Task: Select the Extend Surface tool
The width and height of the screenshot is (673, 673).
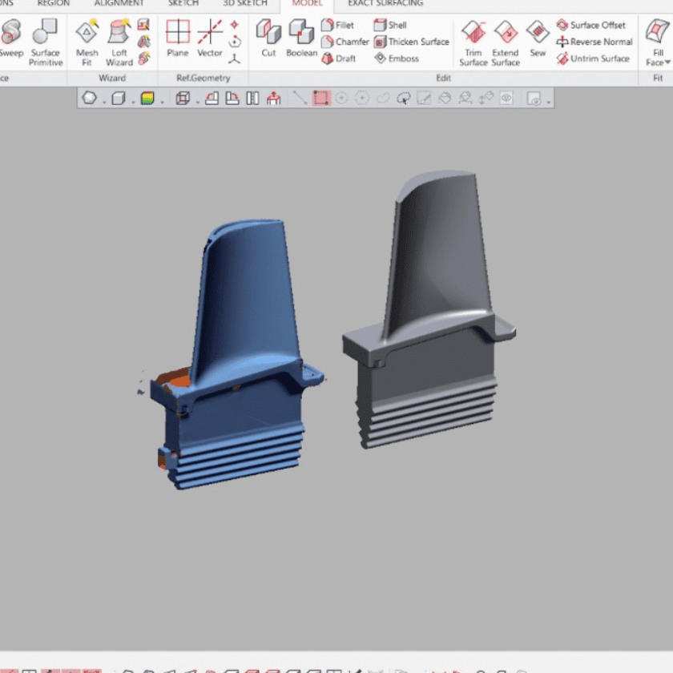Action: click(x=506, y=41)
